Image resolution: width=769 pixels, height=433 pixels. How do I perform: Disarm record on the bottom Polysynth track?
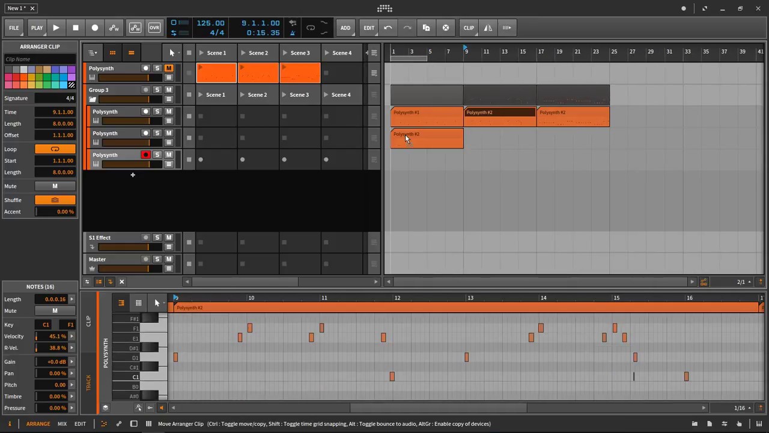(145, 155)
